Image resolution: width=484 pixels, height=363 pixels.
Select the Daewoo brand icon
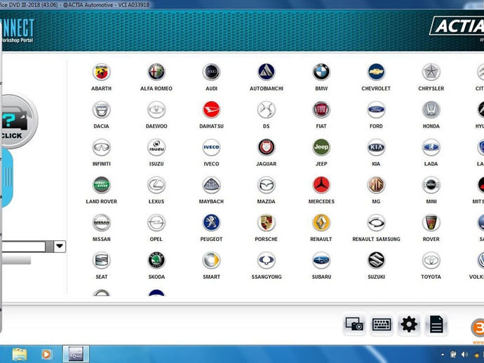click(x=156, y=110)
